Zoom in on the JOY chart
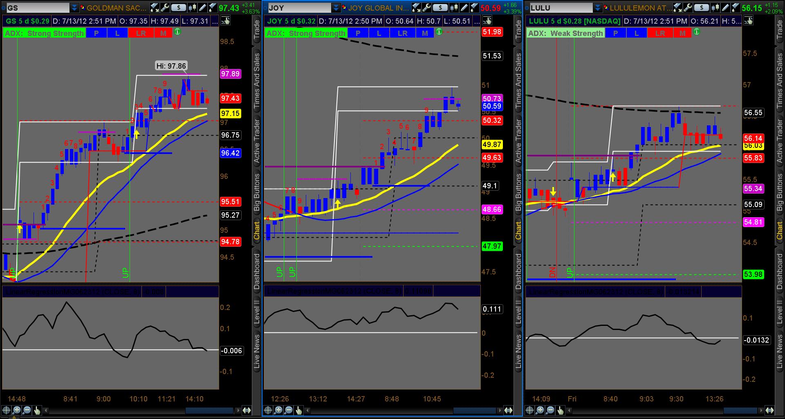785x419 pixels. click(278, 410)
